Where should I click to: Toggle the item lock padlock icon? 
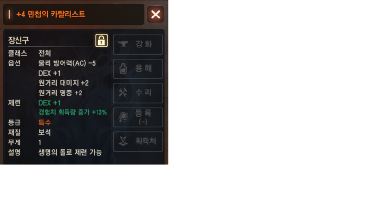101,40
